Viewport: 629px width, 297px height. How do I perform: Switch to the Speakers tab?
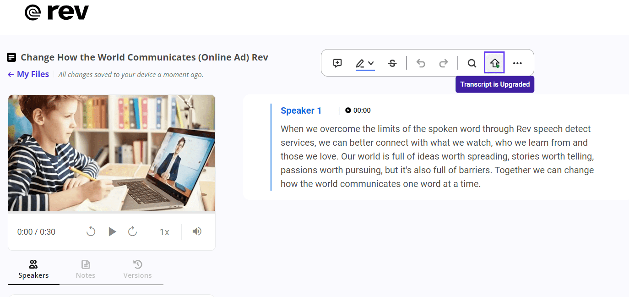click(x=33, y=270)
